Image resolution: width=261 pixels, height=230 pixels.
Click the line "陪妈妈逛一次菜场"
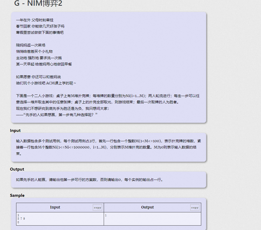[x=31, y=45]
